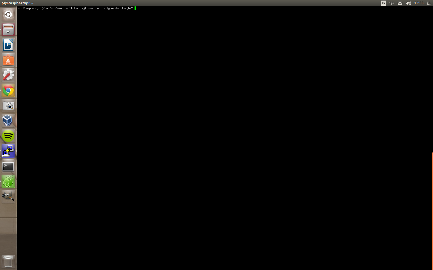Open Spotify music player
433x270 pixels.
pyautogui.click(x=8, y=136)
